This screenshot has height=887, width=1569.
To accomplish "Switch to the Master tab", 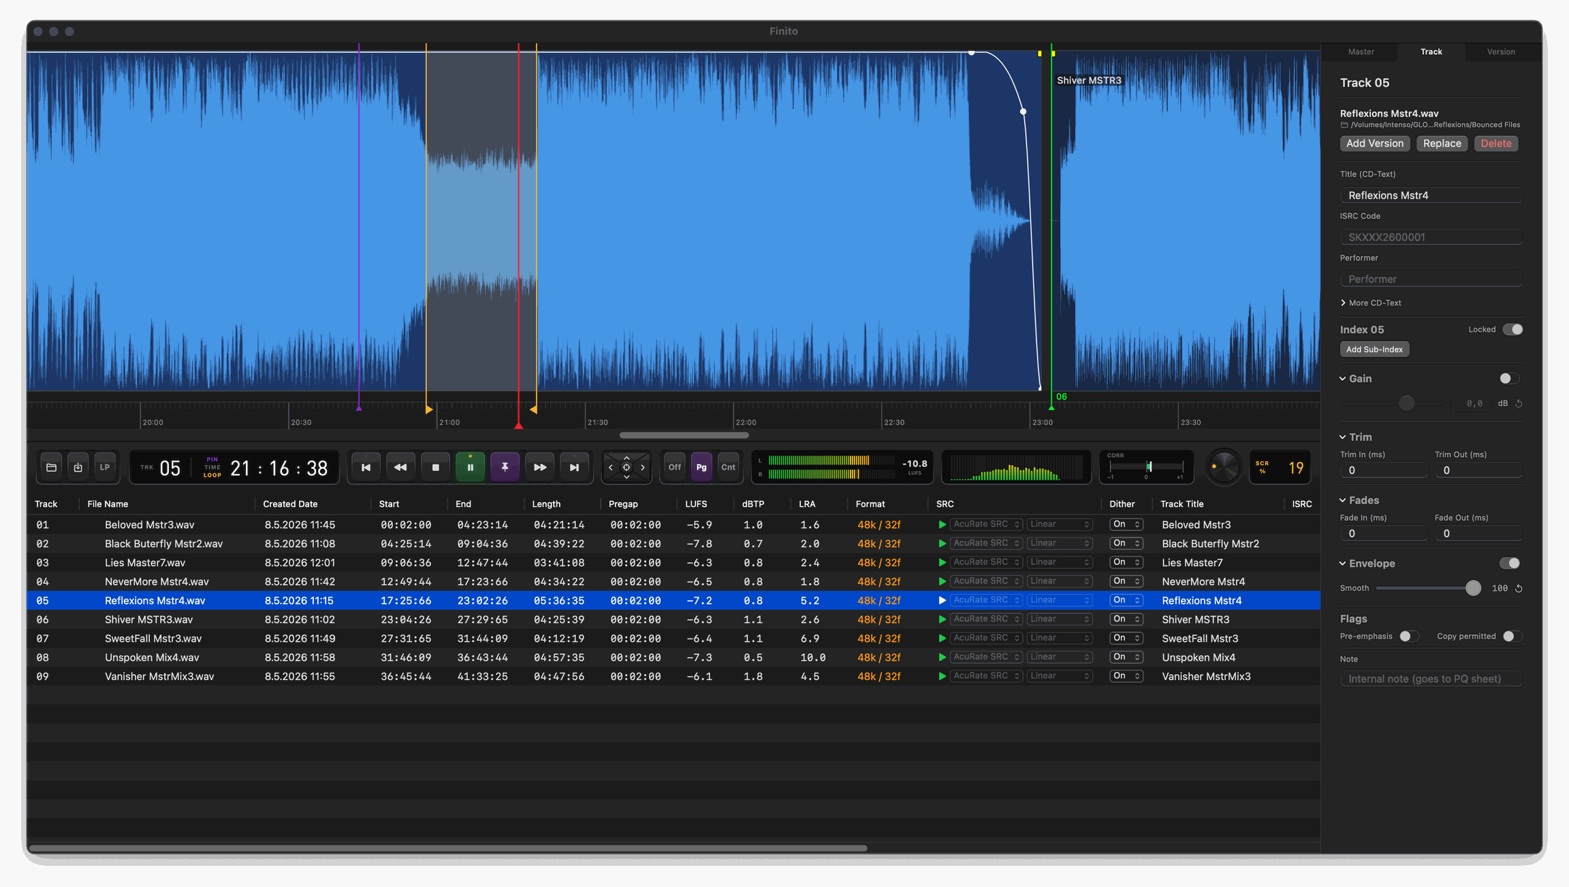I will point(1361,52).
